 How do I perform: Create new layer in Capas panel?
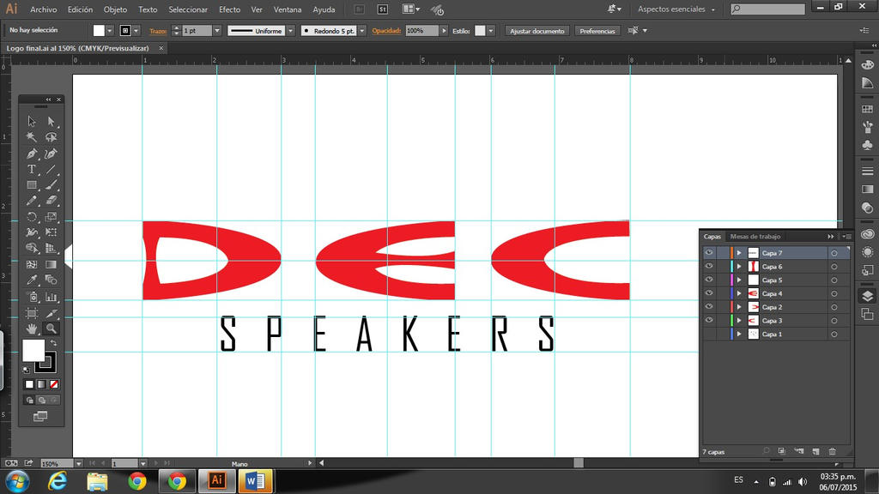tap(815, 451)
